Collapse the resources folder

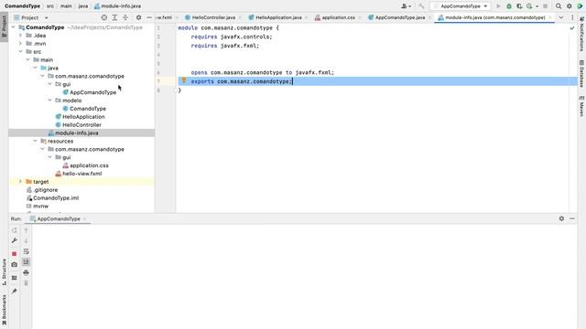coord(35,141)
